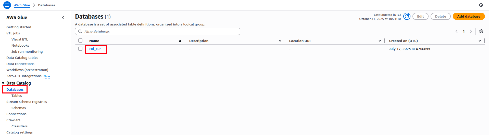
Task: Sort by Name ascending arrow
Action: point(180,41)
